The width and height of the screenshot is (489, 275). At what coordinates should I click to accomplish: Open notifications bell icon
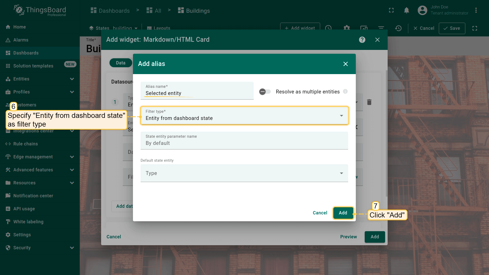pos(406,10)
